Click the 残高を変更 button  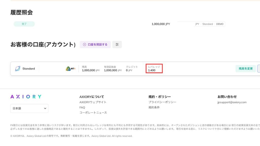click(x=246, y=68)
